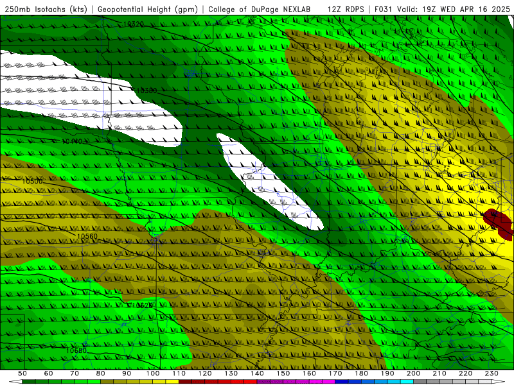Click the right arrow end of color bar

[499, 382]
